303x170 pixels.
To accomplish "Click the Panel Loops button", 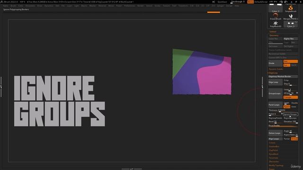I will point(276,105).
